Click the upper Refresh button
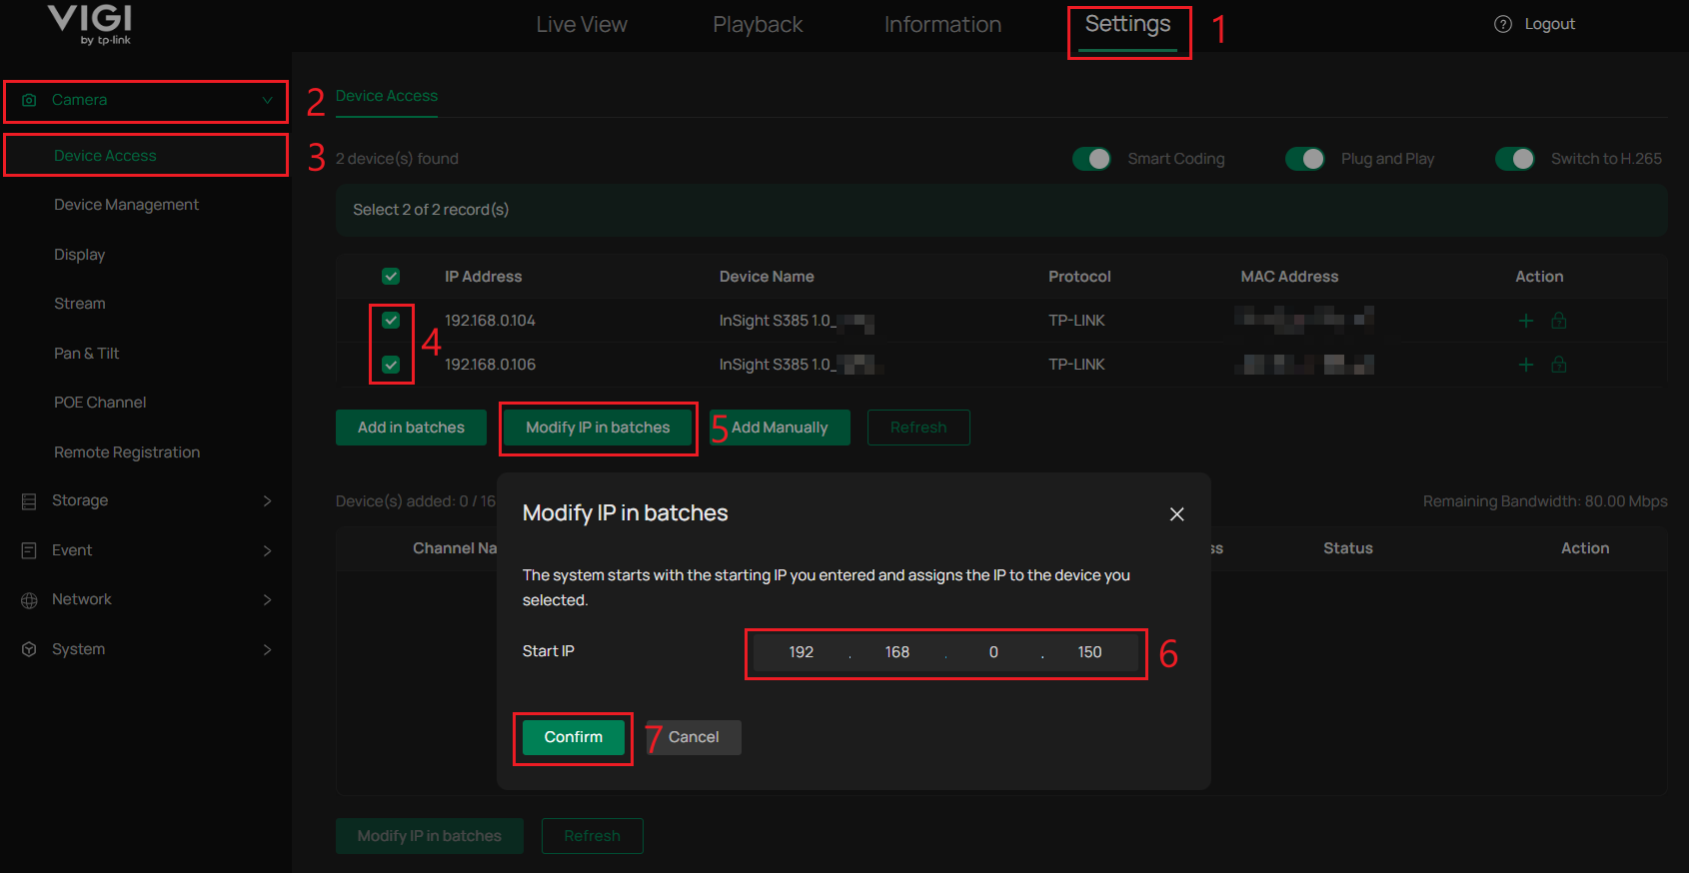 (x=918, y=428)
